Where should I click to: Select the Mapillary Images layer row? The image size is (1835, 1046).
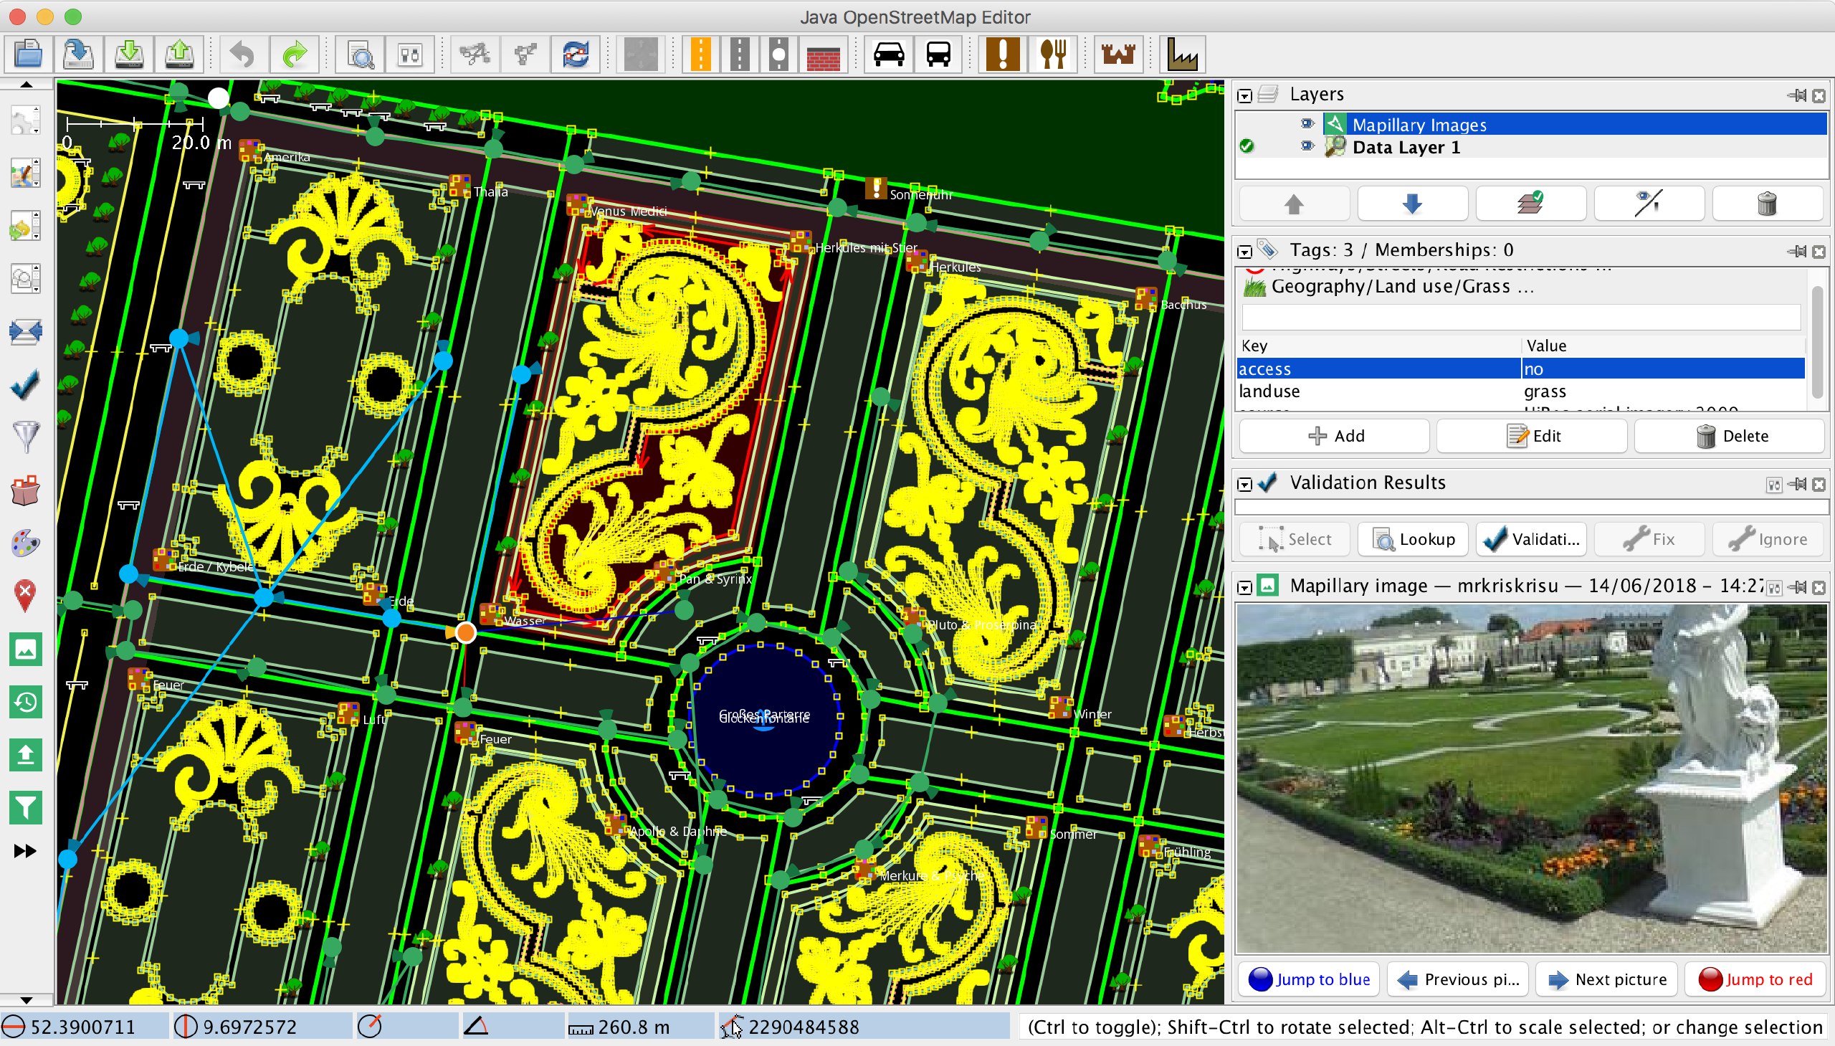pyautogui.click(x=1530, y=123)
